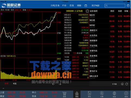
Task: Click the magnifier search icon
Action: 107,6
